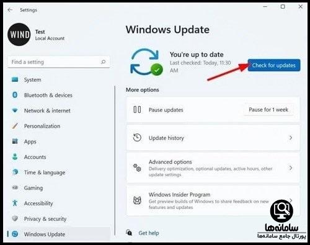Click the System monitor icon
Screen dimensions: 310x245
click(15, 79)
